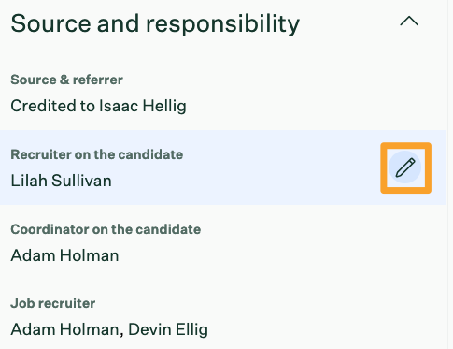Click empty space in highlighted recruiter row

click(x=249, y=167)
